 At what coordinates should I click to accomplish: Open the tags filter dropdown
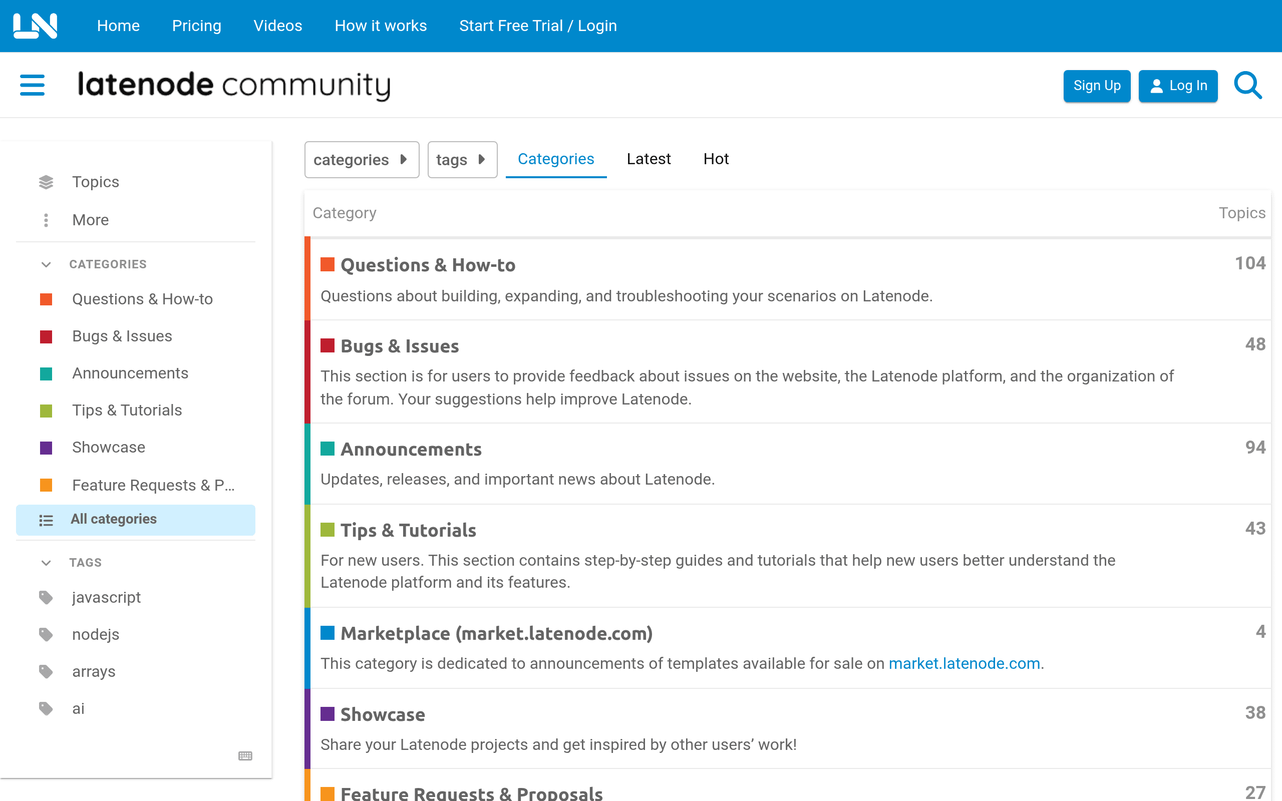point(462,160)
